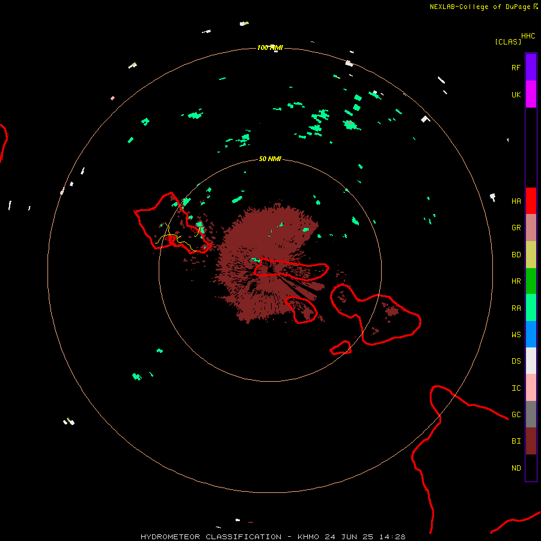Select the WS blue legend swatch
Viewport: 541px width, 541px height.
[x=531, y=334]
